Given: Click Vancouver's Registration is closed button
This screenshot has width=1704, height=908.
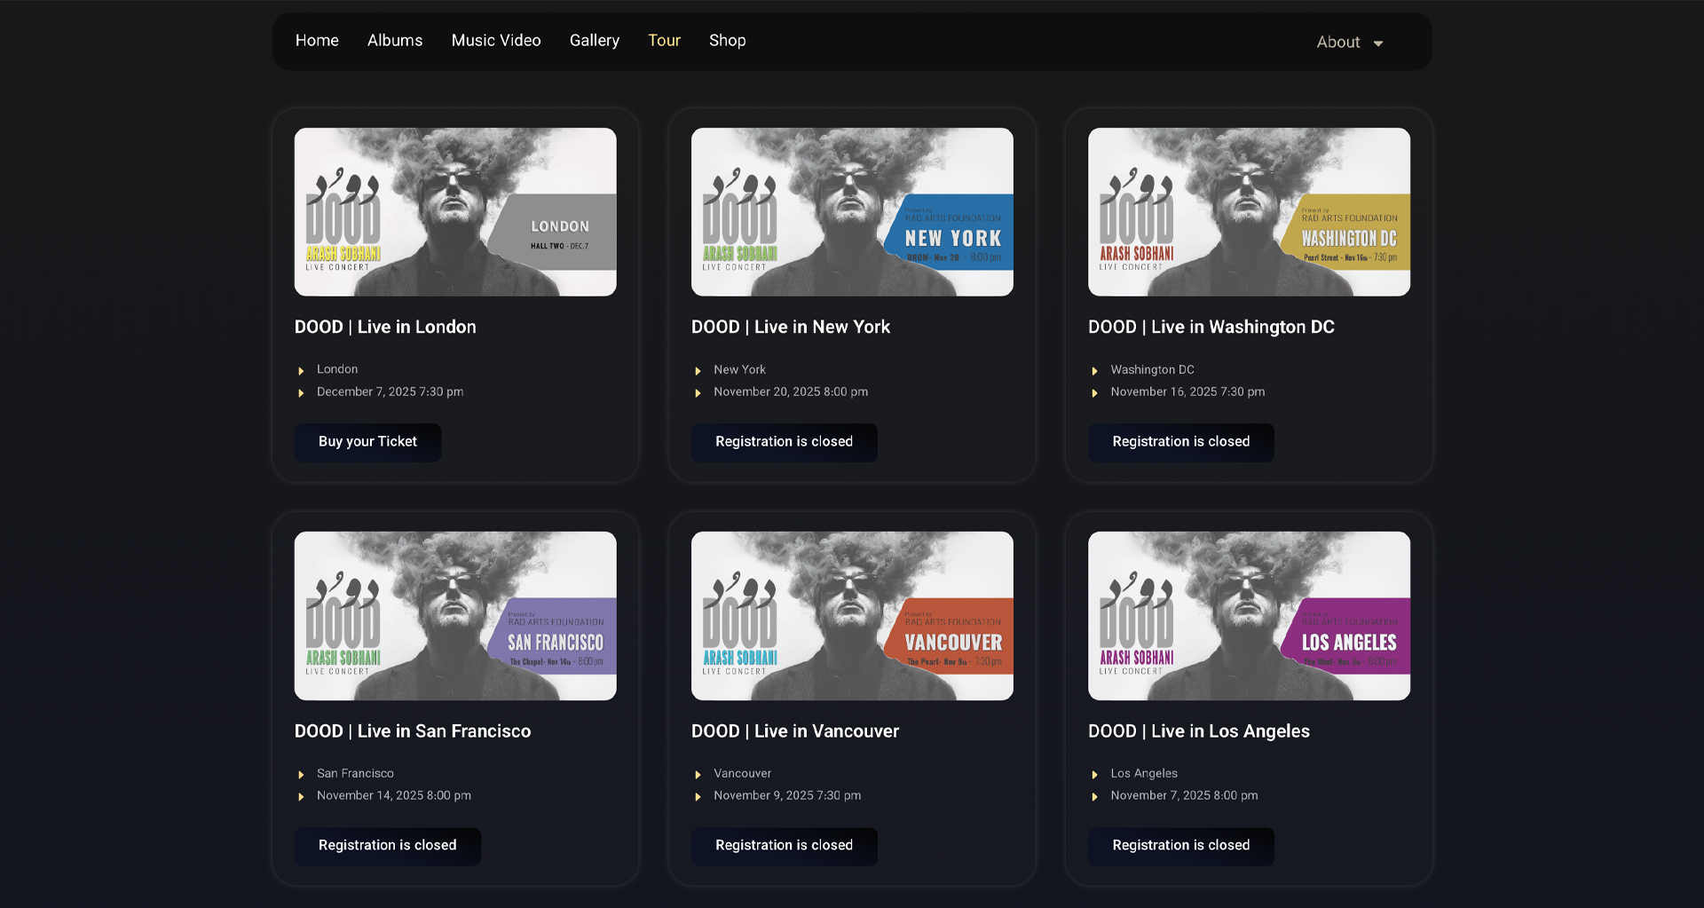Looking at the screenshot, I should (785, 846).
